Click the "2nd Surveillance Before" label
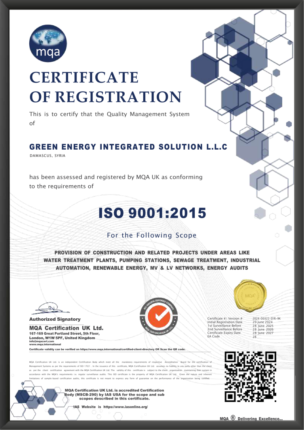The width and height of the screenshot is (304, 430). (225, 329)
